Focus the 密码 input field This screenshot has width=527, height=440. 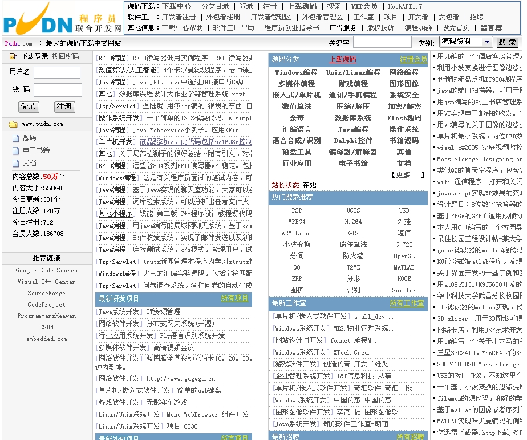click(x=58, y=90)
